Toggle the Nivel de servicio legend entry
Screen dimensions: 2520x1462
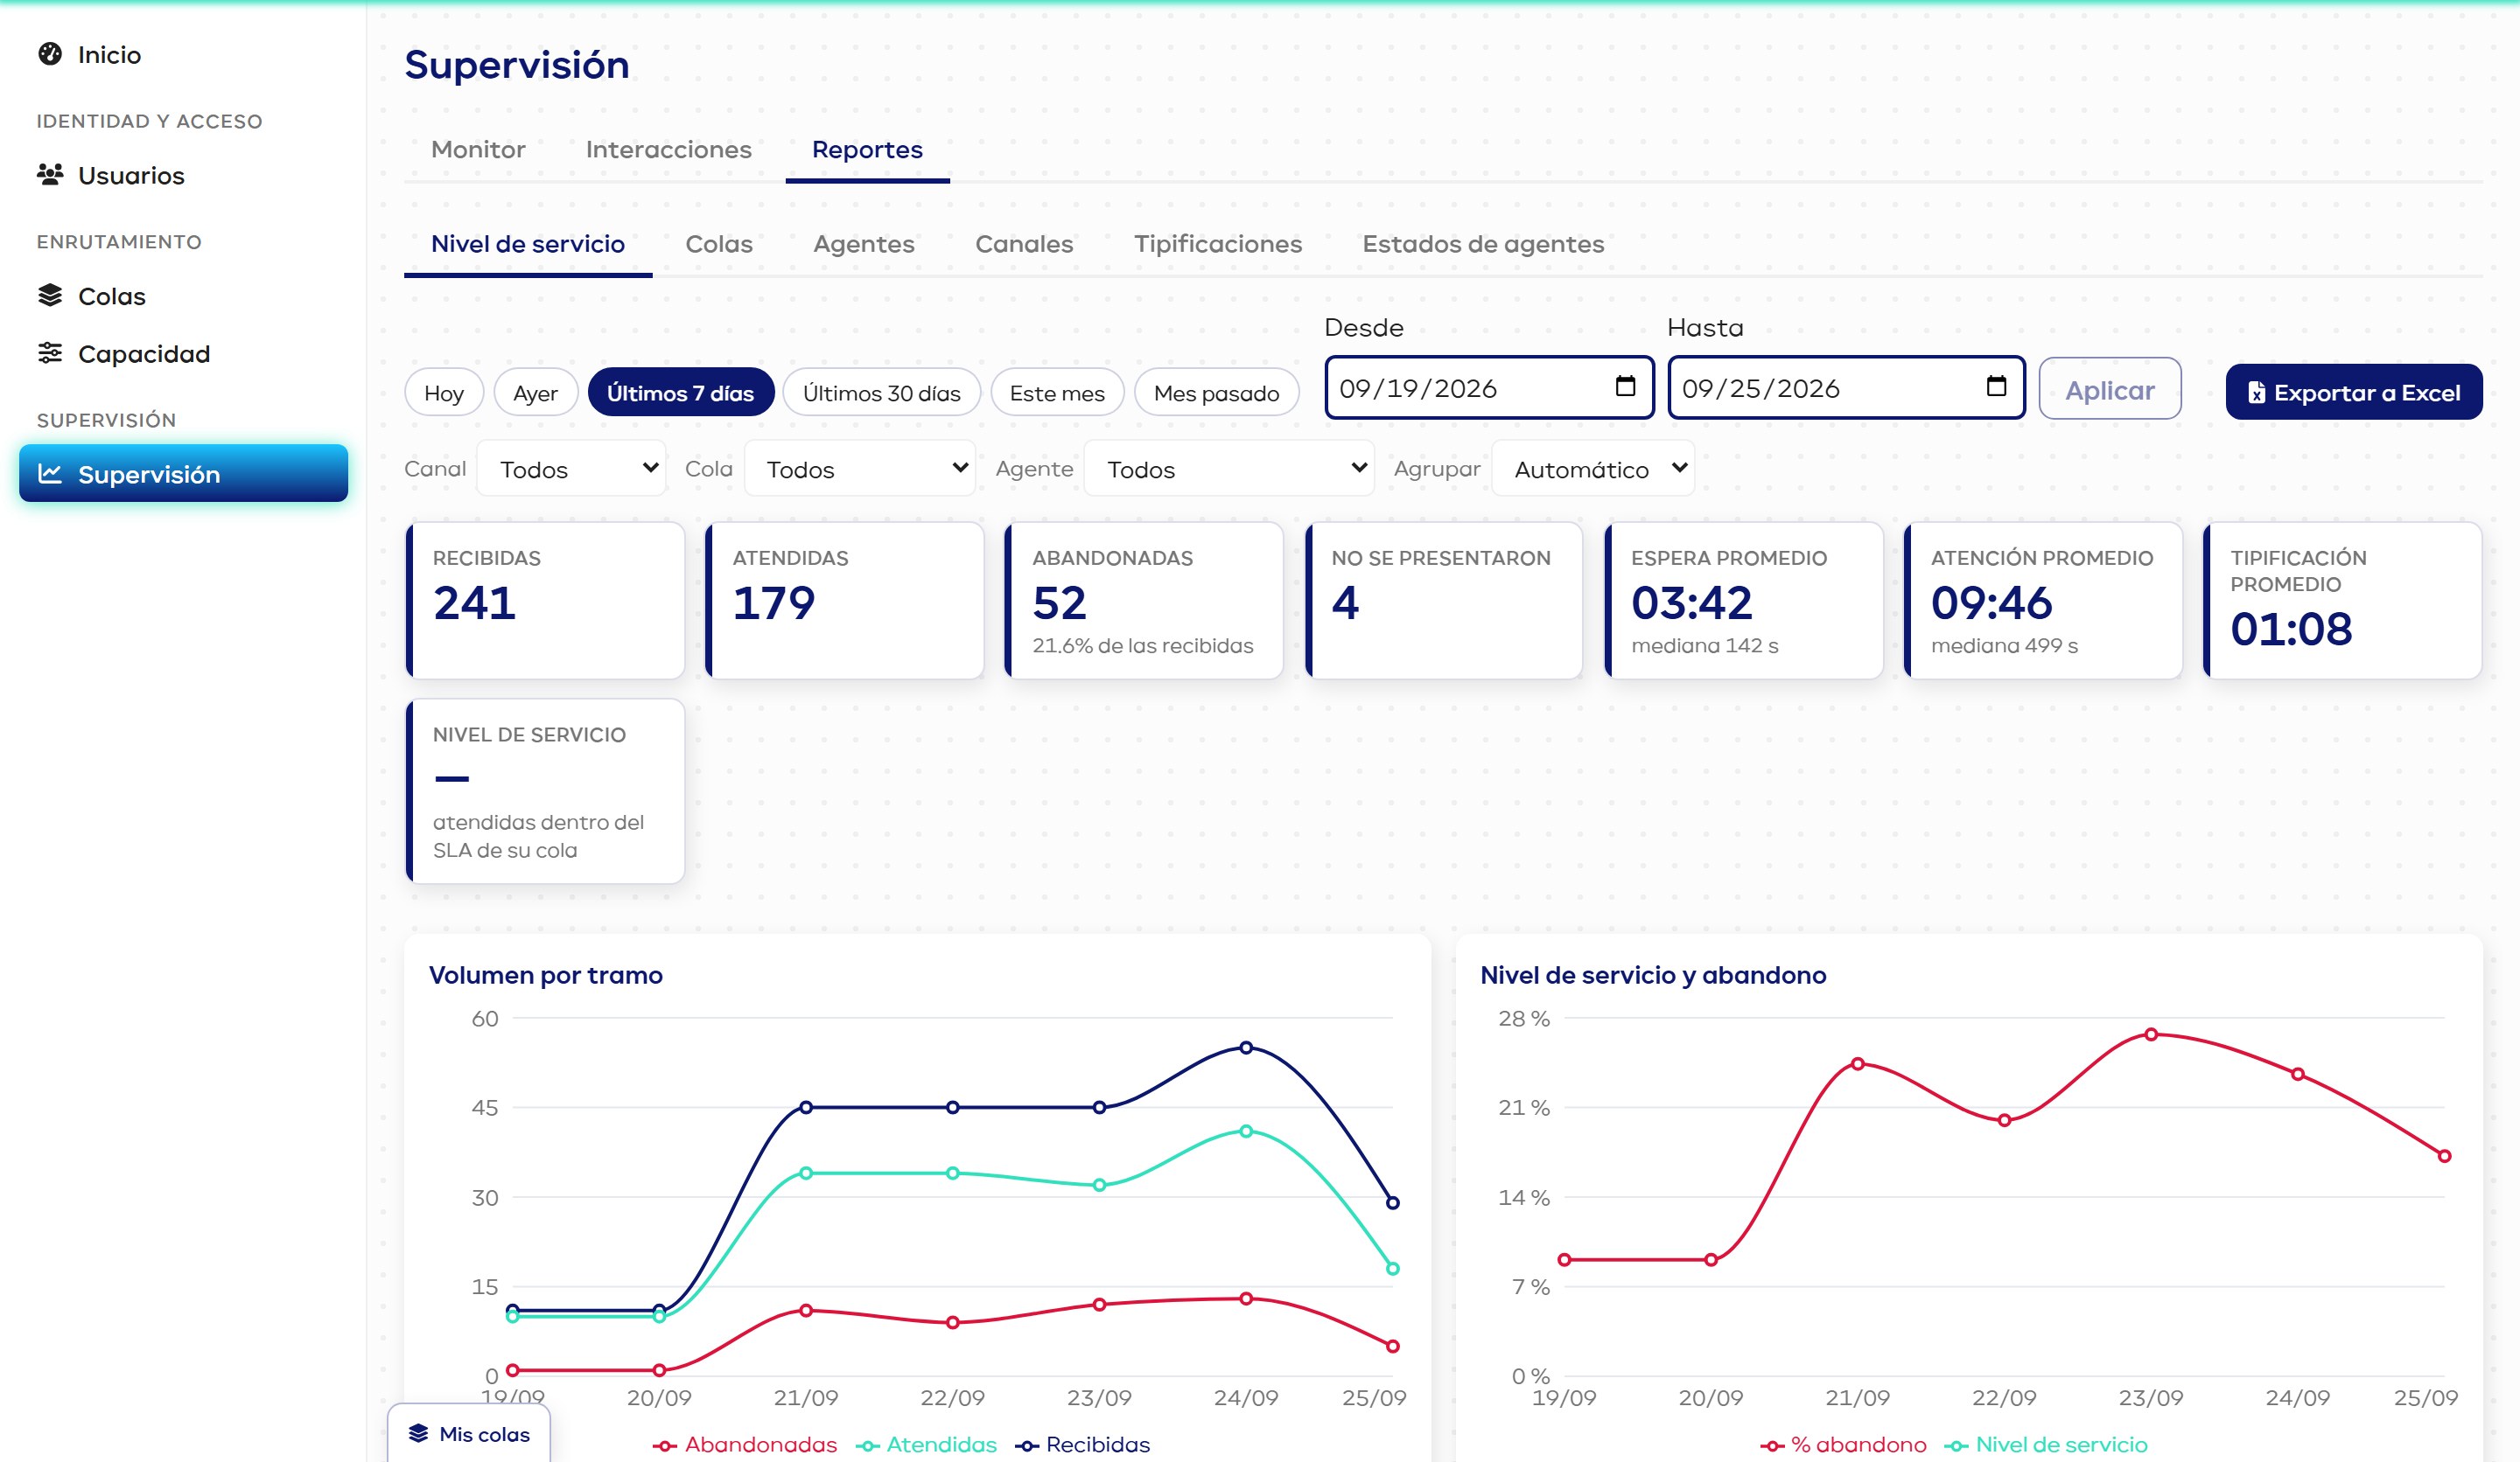pyautogui.click(x=2046, y=1445)
